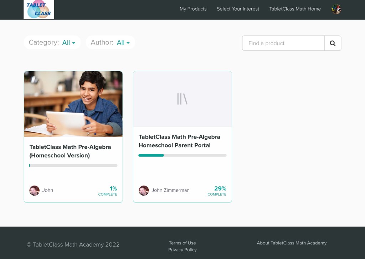Open Terms of Use link

click(x=182, y=243)
